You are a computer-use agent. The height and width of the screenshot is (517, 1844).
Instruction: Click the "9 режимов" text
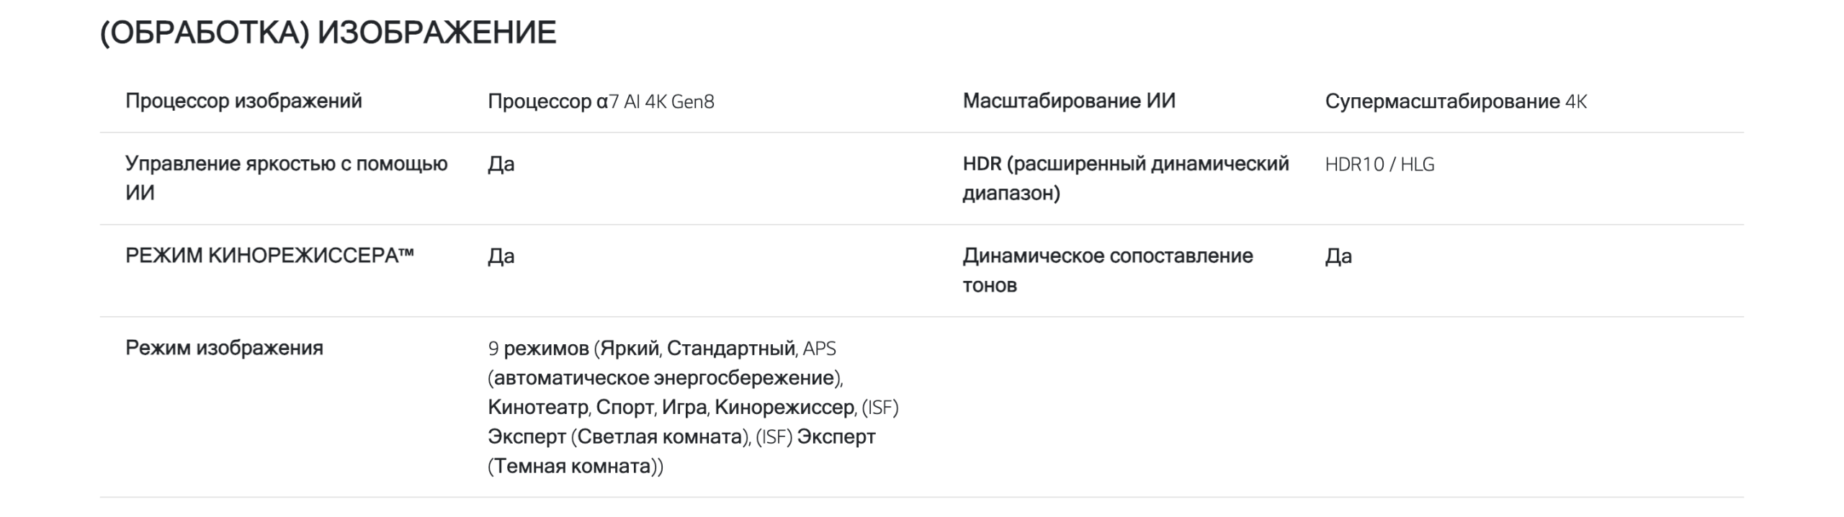click(538, 349)
